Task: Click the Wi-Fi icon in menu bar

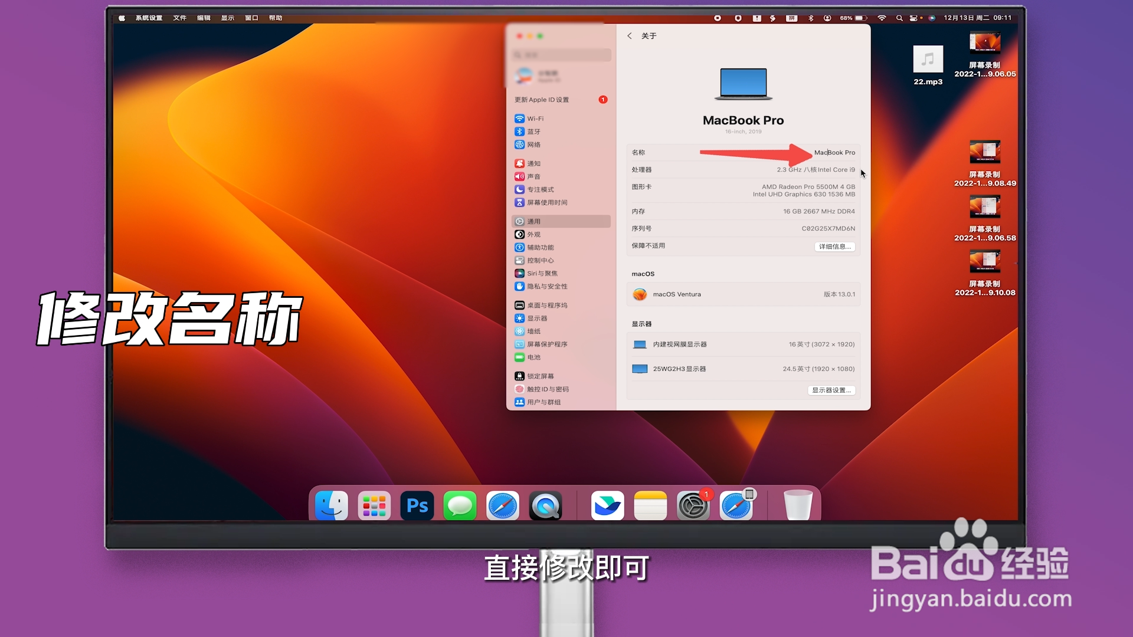Action: tap(882, 18)
